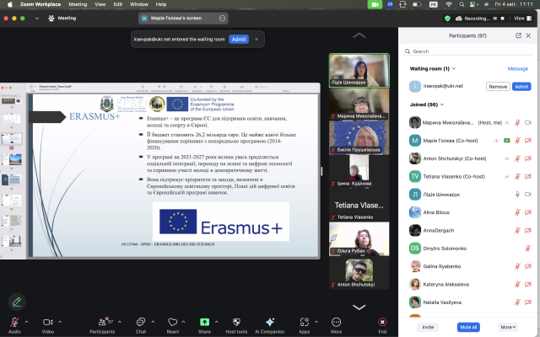Open AI Companion sparkle icon
Image resolution: width=540 pixels, height=337 pixels.
point(270,322)
